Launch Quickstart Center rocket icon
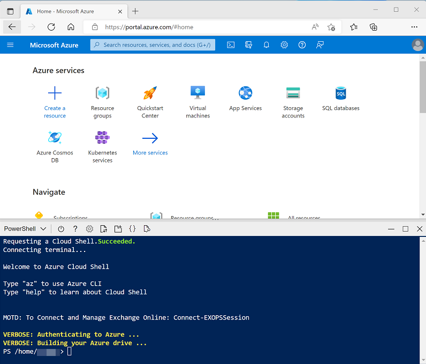Image resolution: width=426 pixels, height=364 pixels. [x=150, y=93]
